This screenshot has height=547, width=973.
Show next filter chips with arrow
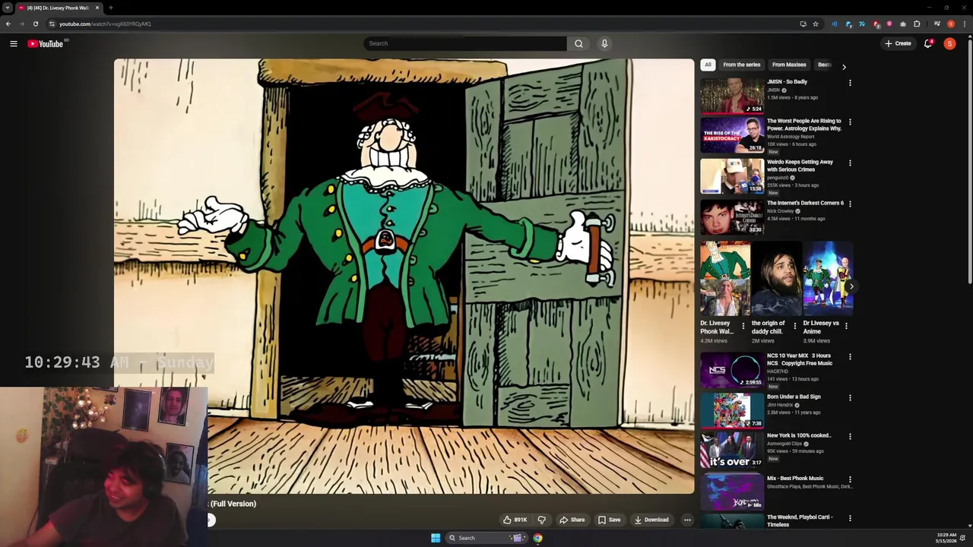coord(844,67)
